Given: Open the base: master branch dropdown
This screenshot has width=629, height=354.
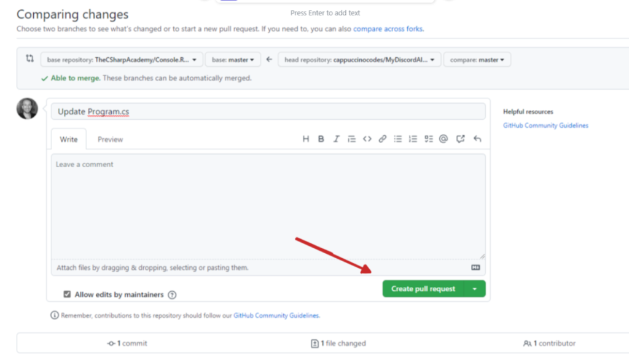Looking at the screenshot, I should coord(233,60).
